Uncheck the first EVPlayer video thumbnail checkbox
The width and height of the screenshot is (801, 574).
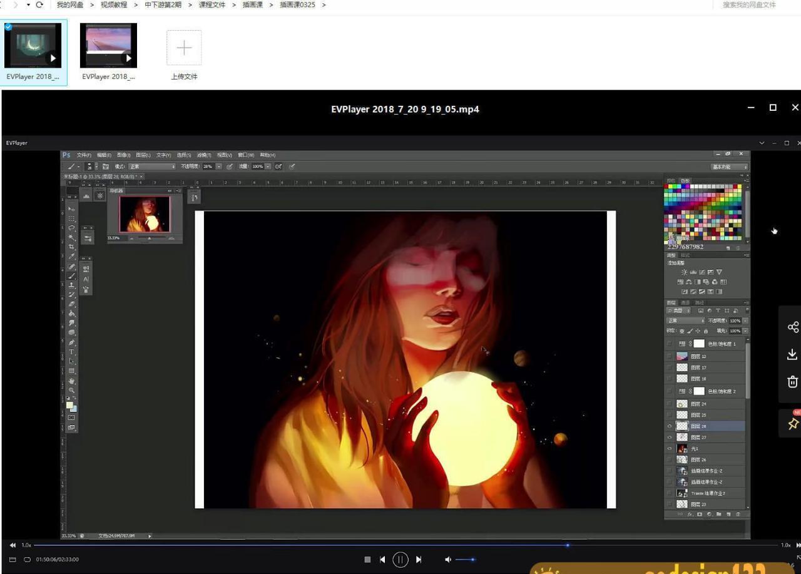click(8, 27)
